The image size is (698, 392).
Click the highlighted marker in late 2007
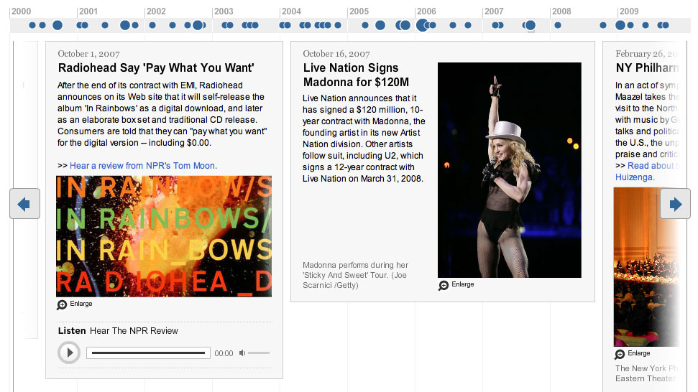tap(530, 25)
